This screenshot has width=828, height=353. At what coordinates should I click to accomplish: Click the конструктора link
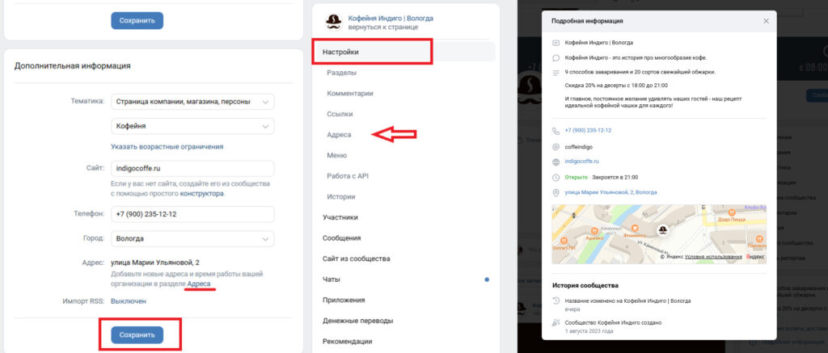[201, 194]
